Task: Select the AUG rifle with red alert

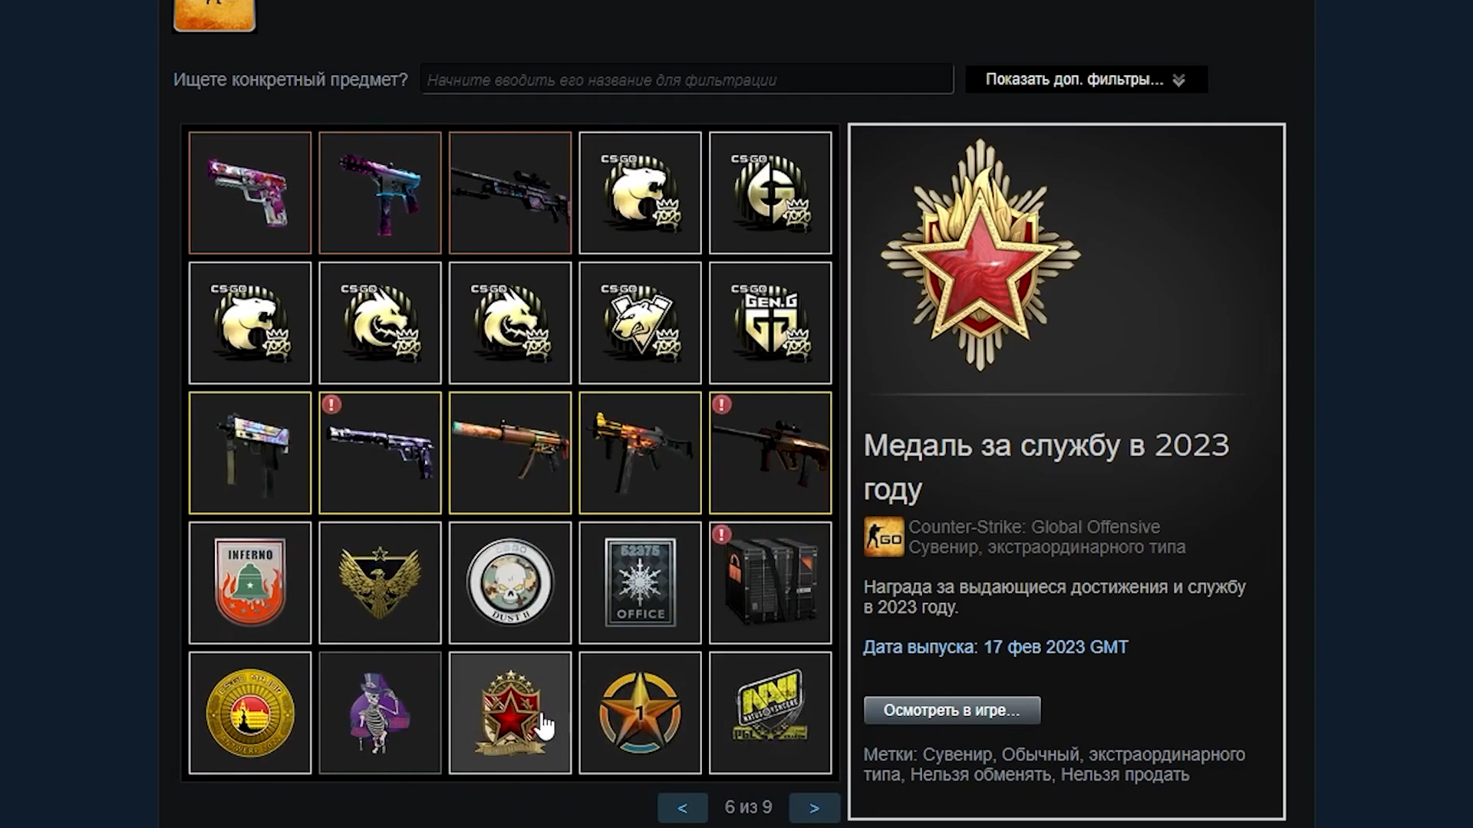Action: coord(770,453)
